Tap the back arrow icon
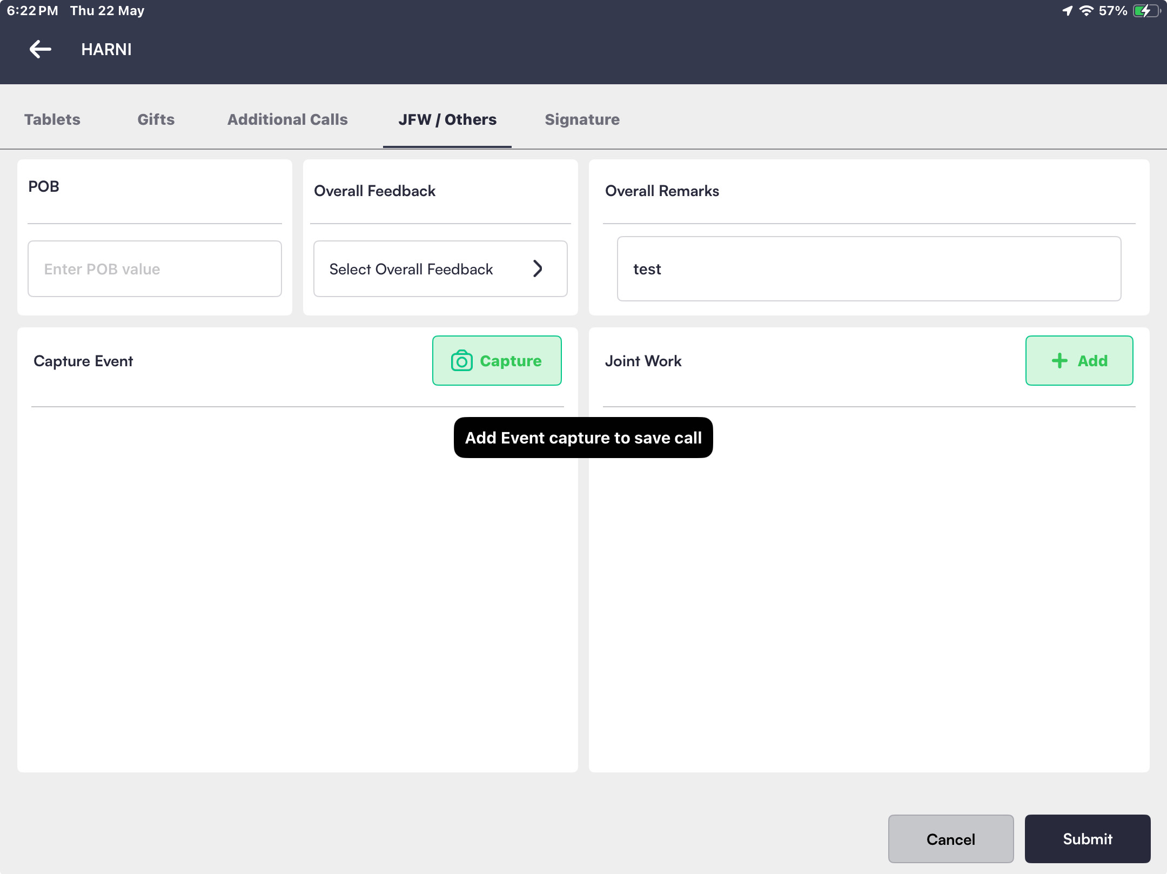 [x=41, y=49]
